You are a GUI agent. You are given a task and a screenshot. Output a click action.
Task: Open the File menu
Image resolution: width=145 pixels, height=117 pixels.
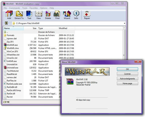[5, 8]
